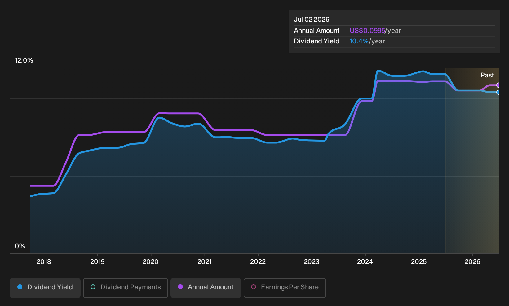Screen dimensions: 509x306
Task: Click the 10.4% dividend yield value
Action: click(x=359, y=41)
